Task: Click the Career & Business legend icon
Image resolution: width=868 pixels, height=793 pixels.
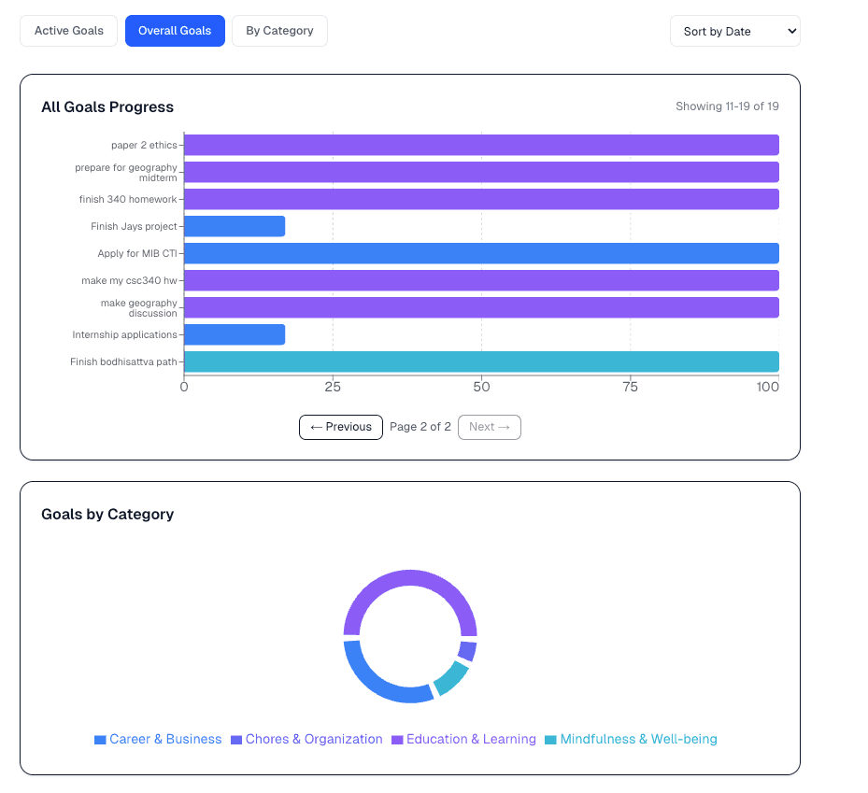Action: [x=98, y=739]
